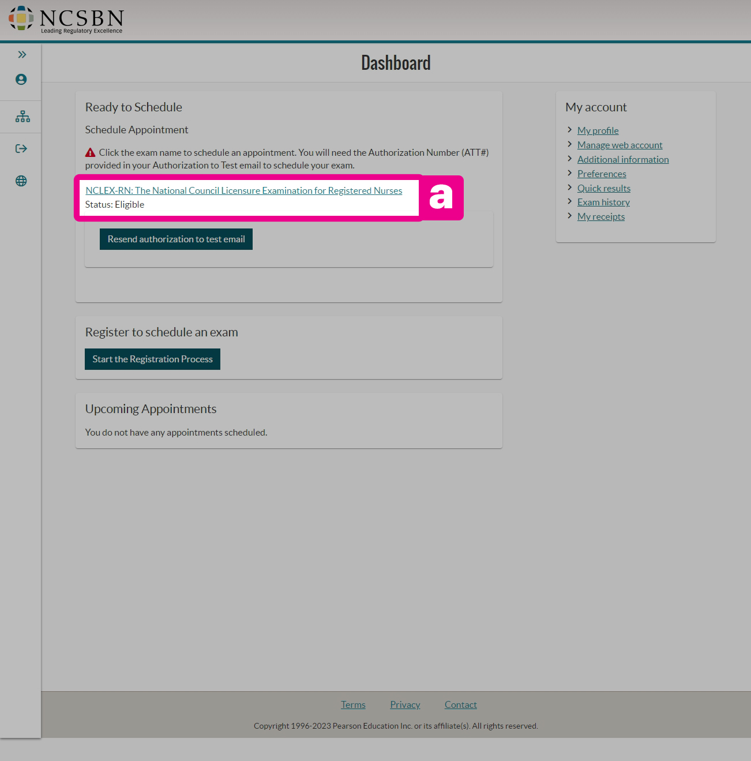The height and width of the screenshot is (761, 751).
Task: Click chevron beside Exam history
Action: [569, 201]
